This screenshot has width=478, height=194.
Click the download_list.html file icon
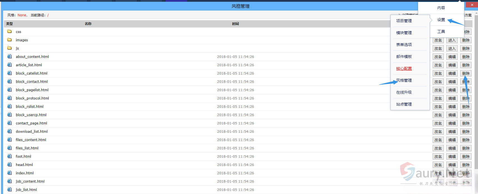point(9,131)
